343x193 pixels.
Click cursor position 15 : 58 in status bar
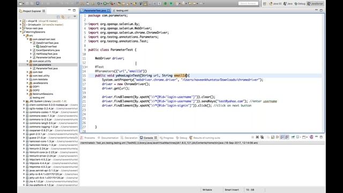point(250,190)
